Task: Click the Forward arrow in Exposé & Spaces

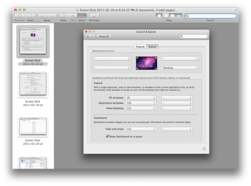Action: (93, 37)
